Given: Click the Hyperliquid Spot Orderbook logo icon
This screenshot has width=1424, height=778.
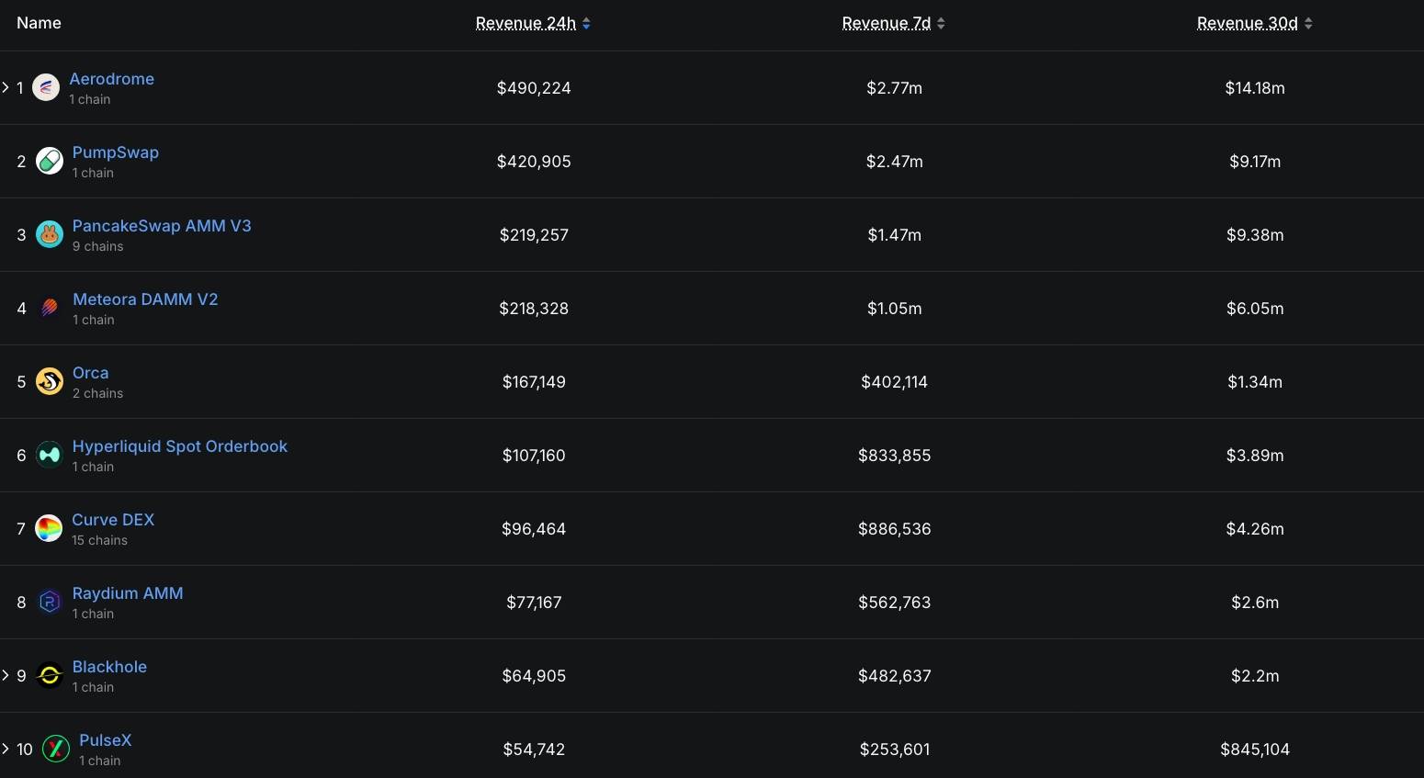Looking at the screenshot, I should pyautogui.click(x=50, y=455).
